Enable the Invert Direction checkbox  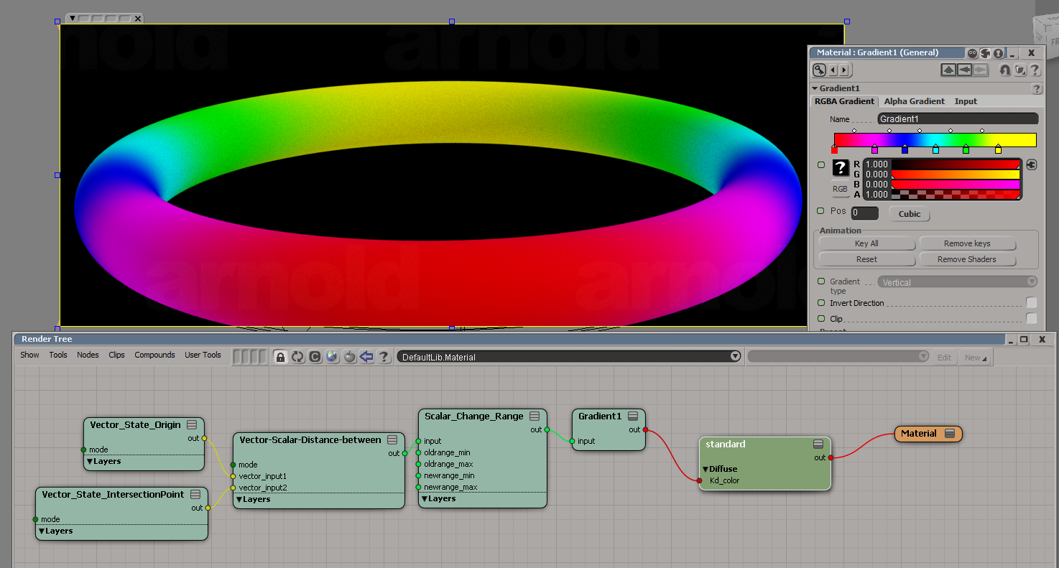coord(1031,303)
